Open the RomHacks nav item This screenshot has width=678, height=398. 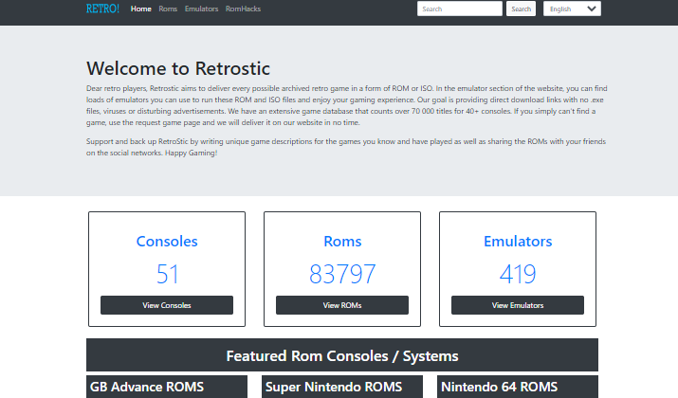coord(243,9)
